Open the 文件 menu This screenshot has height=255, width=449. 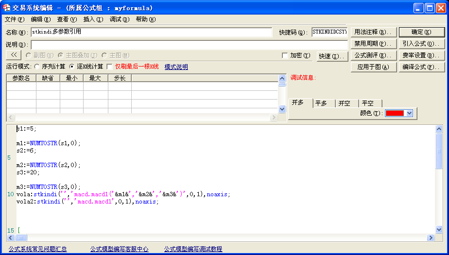click(14, 19)
